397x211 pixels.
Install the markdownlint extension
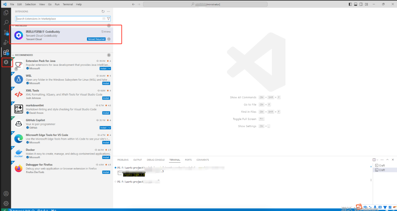click(106, 113)
